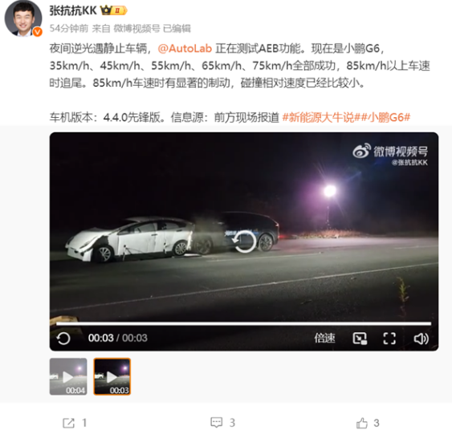Toggle picture-in-picture mini player icon
This screenshot has width=452, height=434.
360,338
